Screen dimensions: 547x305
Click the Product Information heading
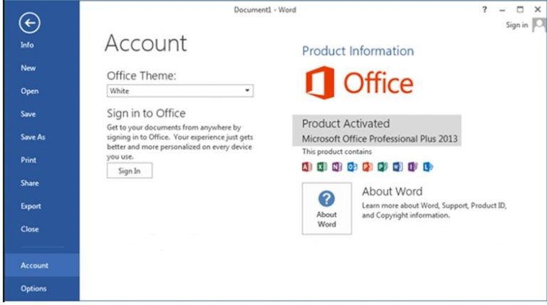pyautogui.click(x=358, y=51)
